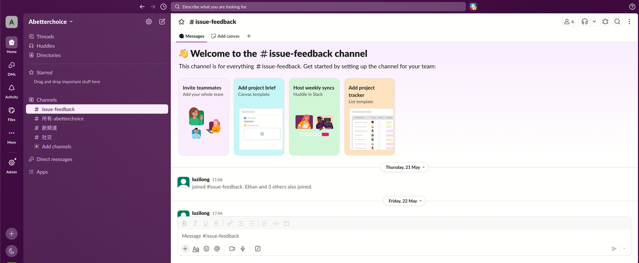Go forward using the right arrow

pyautogui.click(x=153, y=7)
